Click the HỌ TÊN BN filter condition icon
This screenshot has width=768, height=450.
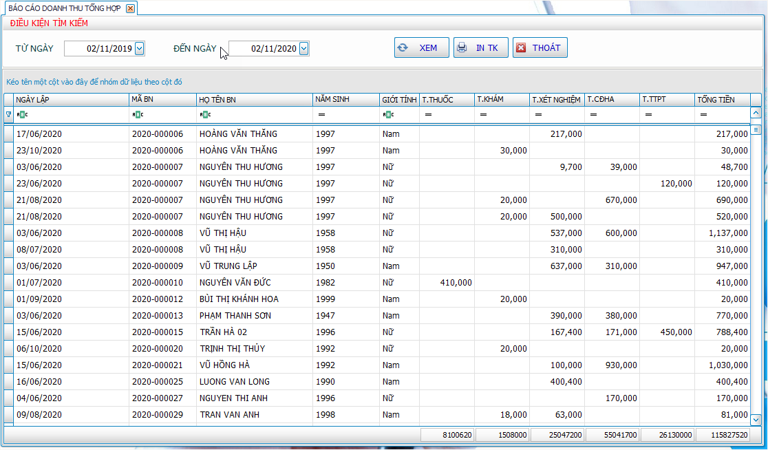205,115
